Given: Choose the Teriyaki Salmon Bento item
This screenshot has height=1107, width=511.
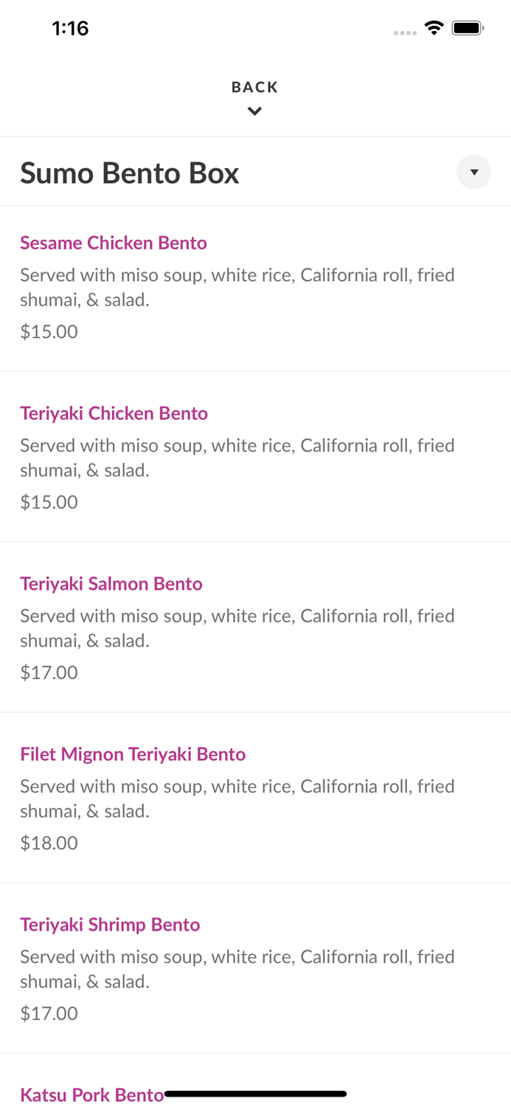Looking at the screenshot, I should [111, 584].
